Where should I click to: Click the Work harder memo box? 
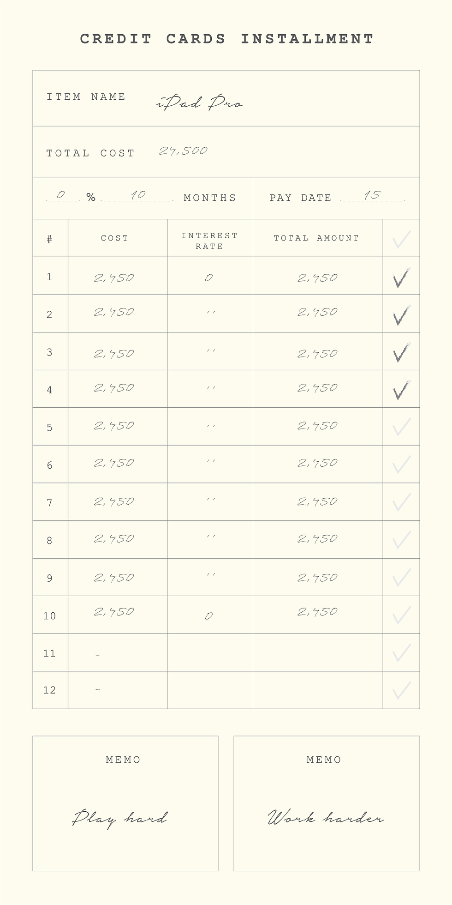[x=326, y=803]
